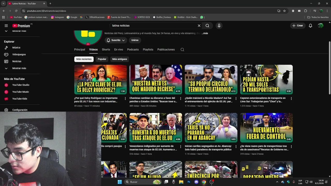The image size is (331, 186).
Task: Open Todos los favoritos bookmarks folder
Action: pos(318,17)
